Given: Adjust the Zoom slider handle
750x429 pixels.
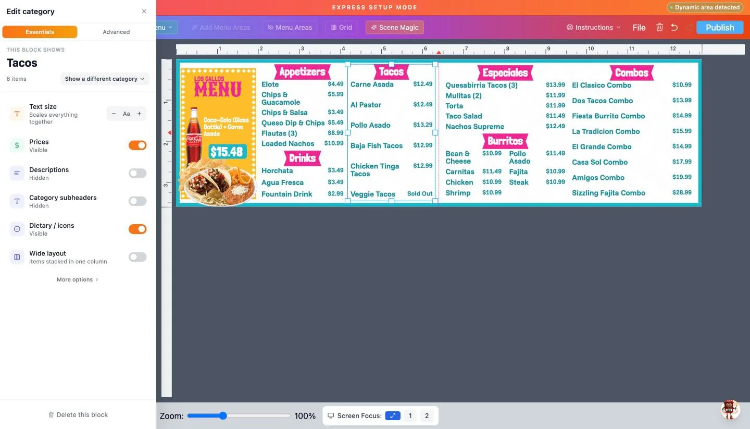Looking at the screenshot, I should pos(223,416).
